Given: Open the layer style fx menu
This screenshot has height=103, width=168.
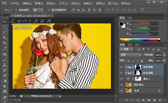Looking at the screenshot, I should [x=132, y=100].
